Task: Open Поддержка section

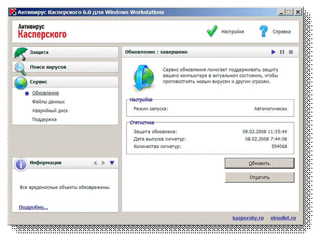Action: pos(44,120)
